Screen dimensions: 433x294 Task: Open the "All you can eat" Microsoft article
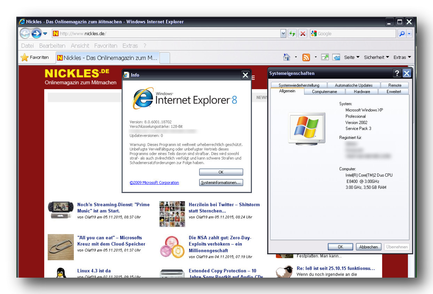111,241
